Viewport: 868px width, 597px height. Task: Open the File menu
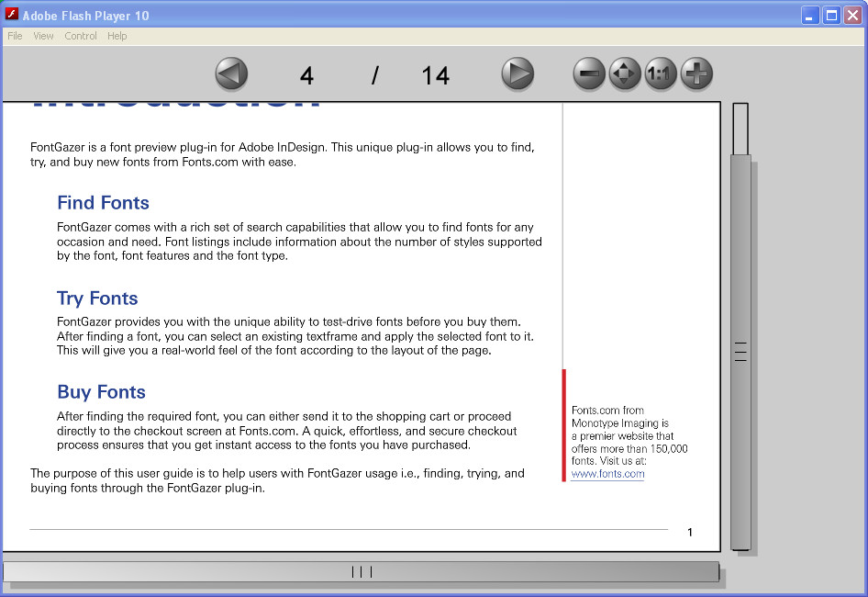pyautogui.click(x=15, y=36)
